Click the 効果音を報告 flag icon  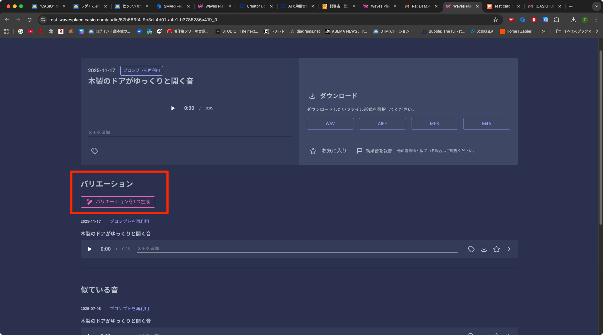(x=360, y=151)
